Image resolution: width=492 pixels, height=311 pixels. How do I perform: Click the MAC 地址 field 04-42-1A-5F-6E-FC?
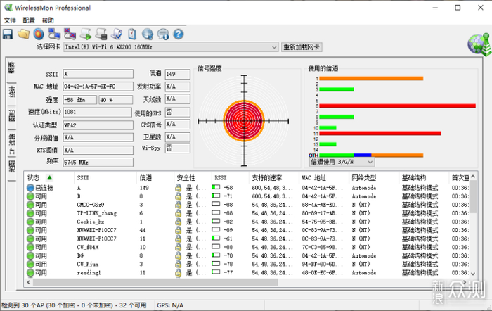click(98, 87)
